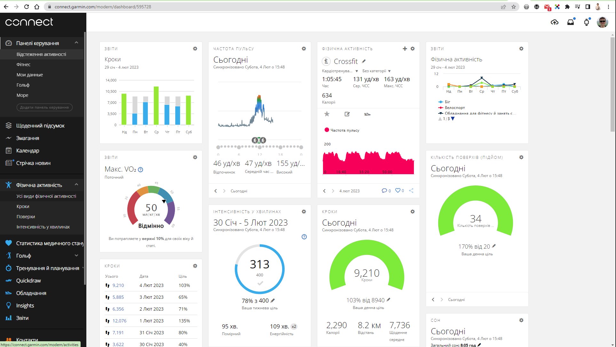Open settings gear on heart rate widget
Image resolution: width=616 pixels, height=347 pixels.
pyautogui.click(x=304, y=49)
